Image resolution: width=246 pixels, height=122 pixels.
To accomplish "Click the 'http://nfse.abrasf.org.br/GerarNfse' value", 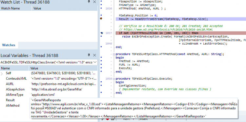I will pyautogui.click(x=57, y=90).
